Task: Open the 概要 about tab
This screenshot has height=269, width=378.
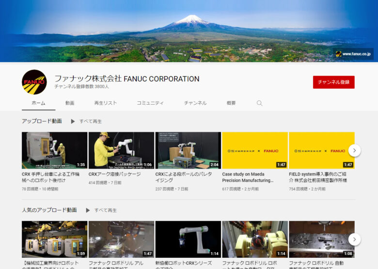Action: click(x=231, y=103)
